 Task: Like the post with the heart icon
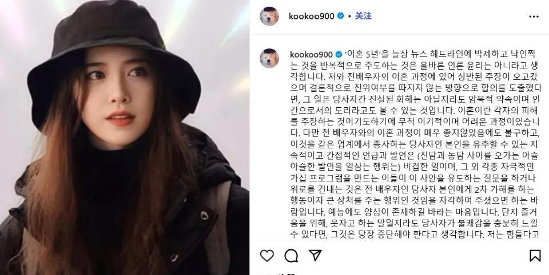[267, 256]
